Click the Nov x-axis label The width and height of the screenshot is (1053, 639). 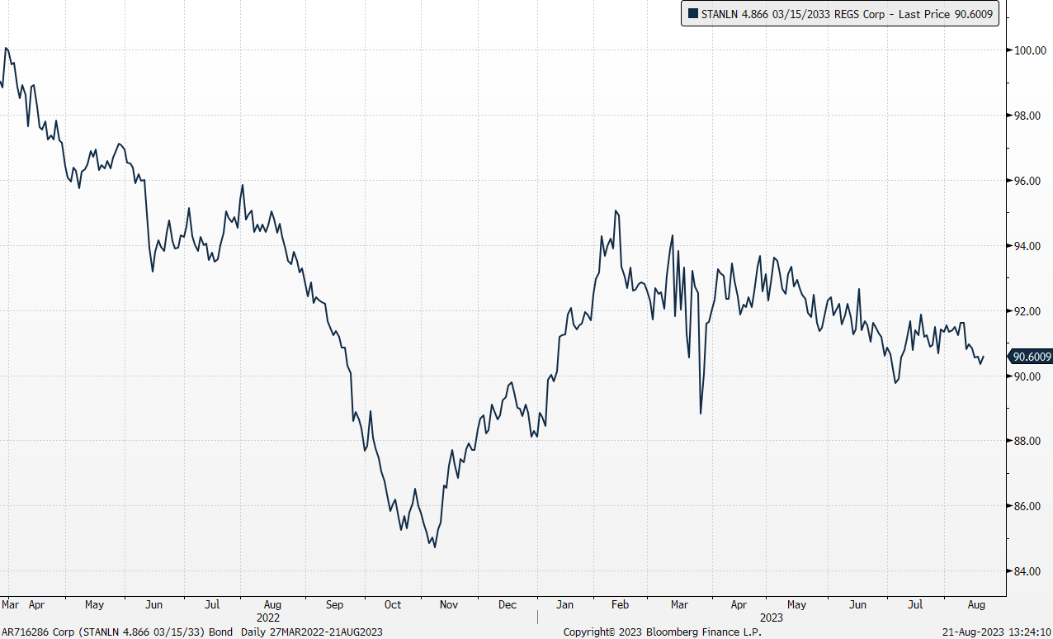pos(448,605)
